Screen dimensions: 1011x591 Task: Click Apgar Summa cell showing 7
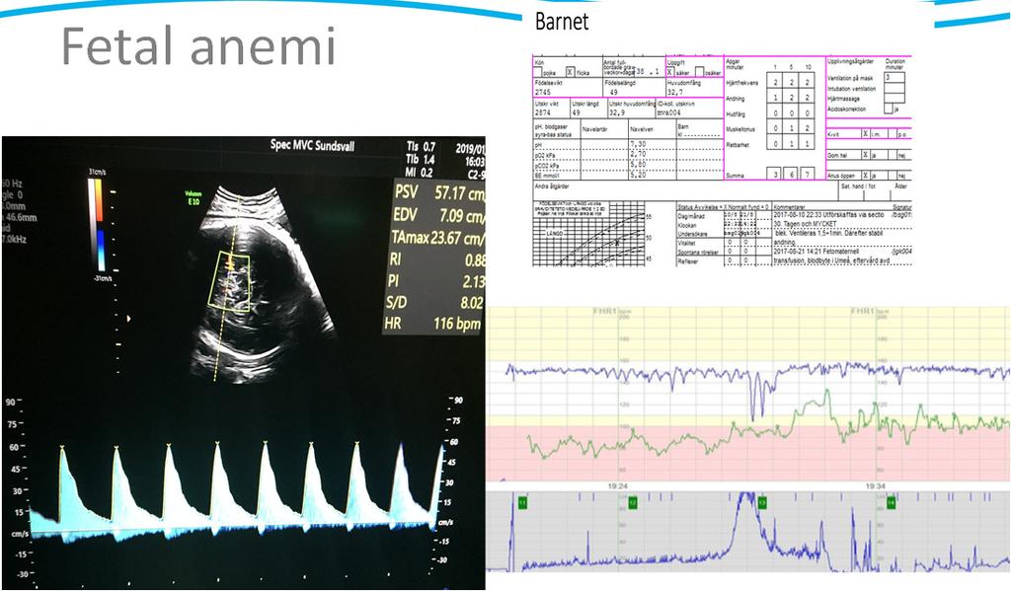[x=808, y=174]
